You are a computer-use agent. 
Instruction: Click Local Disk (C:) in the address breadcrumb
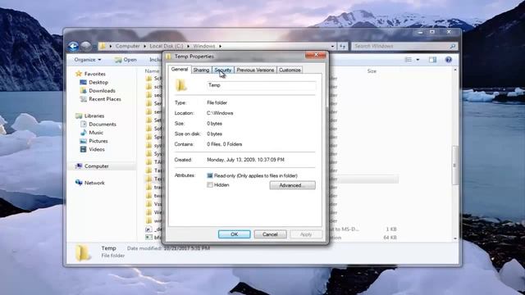pyautogui.click(x=166, y=46)
